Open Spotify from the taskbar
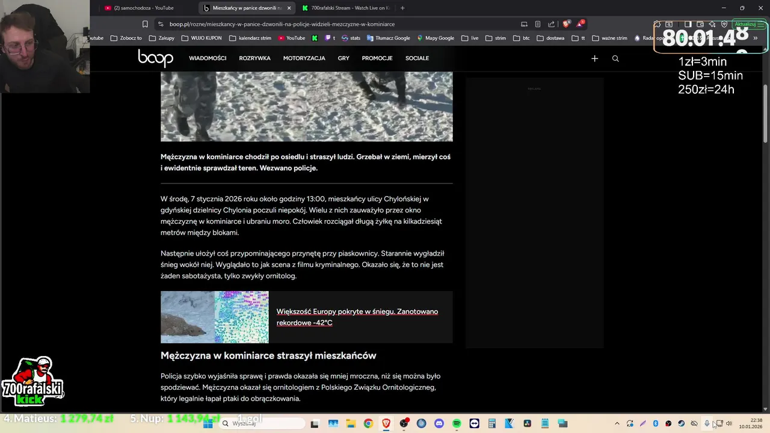 457,423
